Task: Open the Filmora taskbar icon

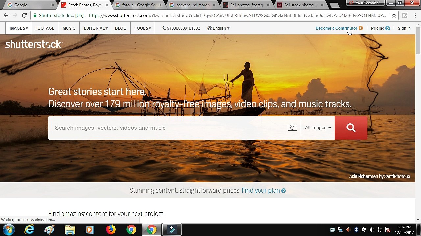Action: [x=172, y=229]
